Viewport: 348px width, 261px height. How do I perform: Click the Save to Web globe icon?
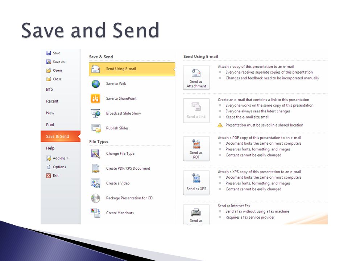point(96,84)
